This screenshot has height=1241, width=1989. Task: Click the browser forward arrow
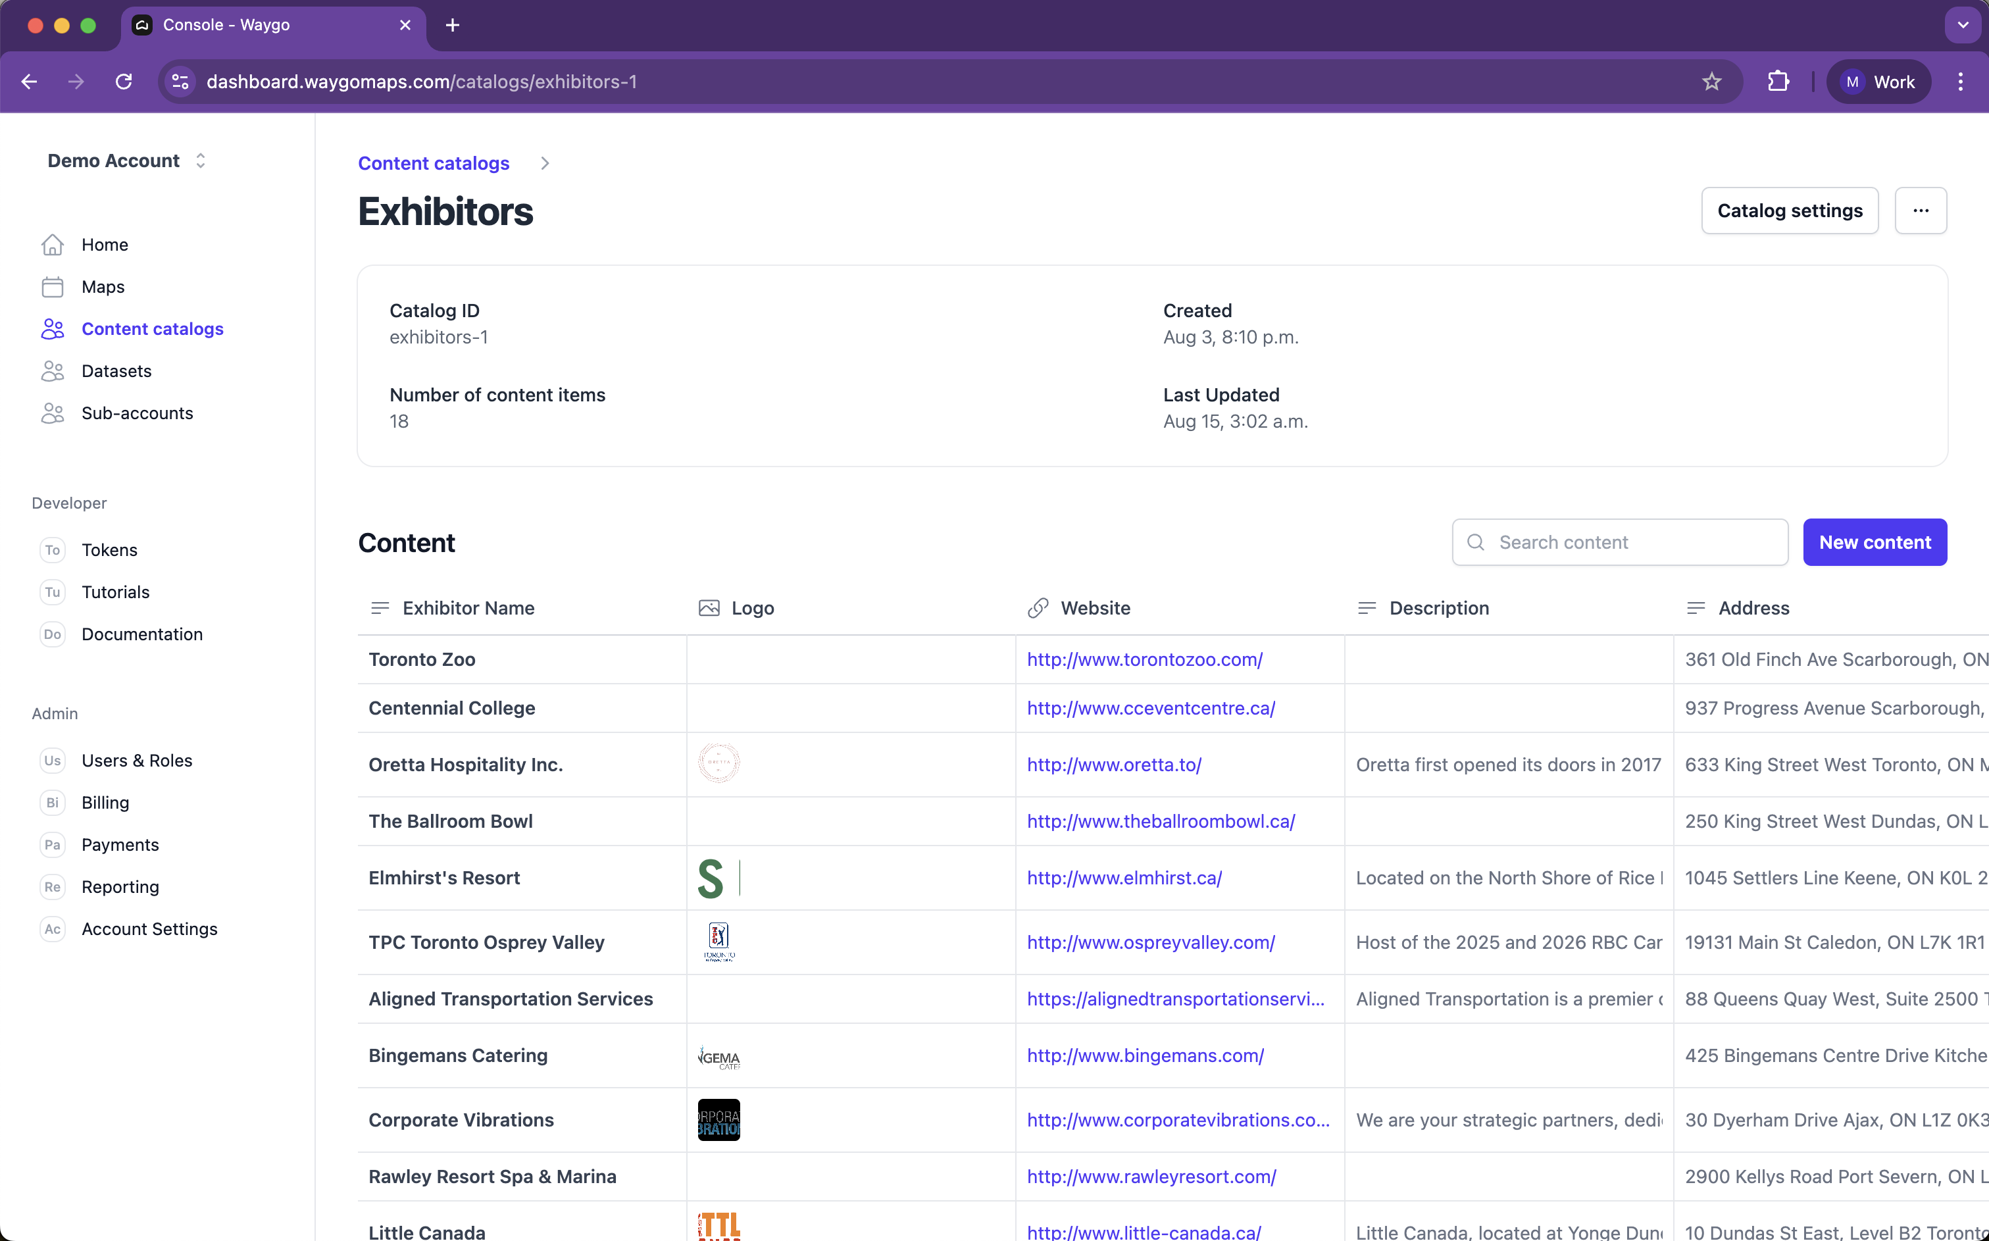tap(76, 81)
